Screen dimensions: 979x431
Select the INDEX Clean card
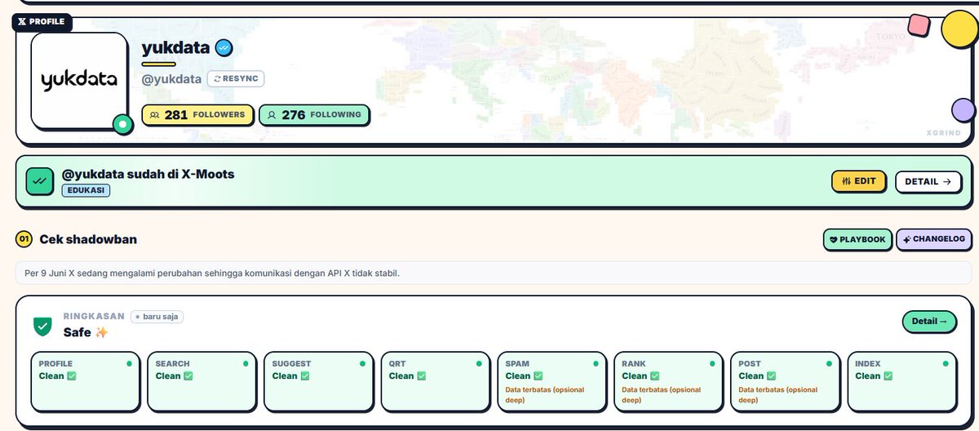[x=901, y=381]
